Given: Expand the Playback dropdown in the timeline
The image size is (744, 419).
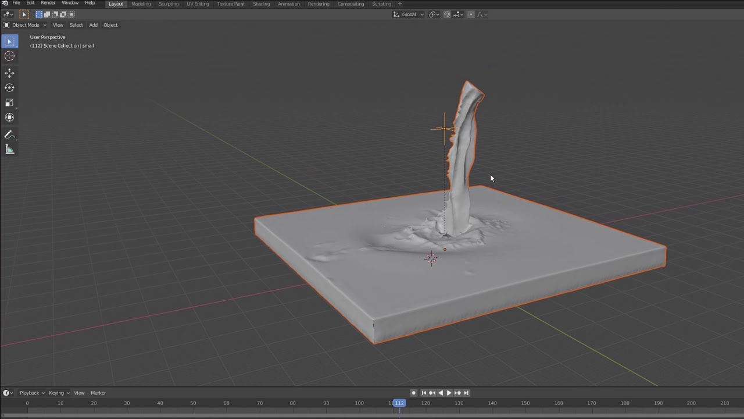Looking at the screenshot, I should [29, 393].
